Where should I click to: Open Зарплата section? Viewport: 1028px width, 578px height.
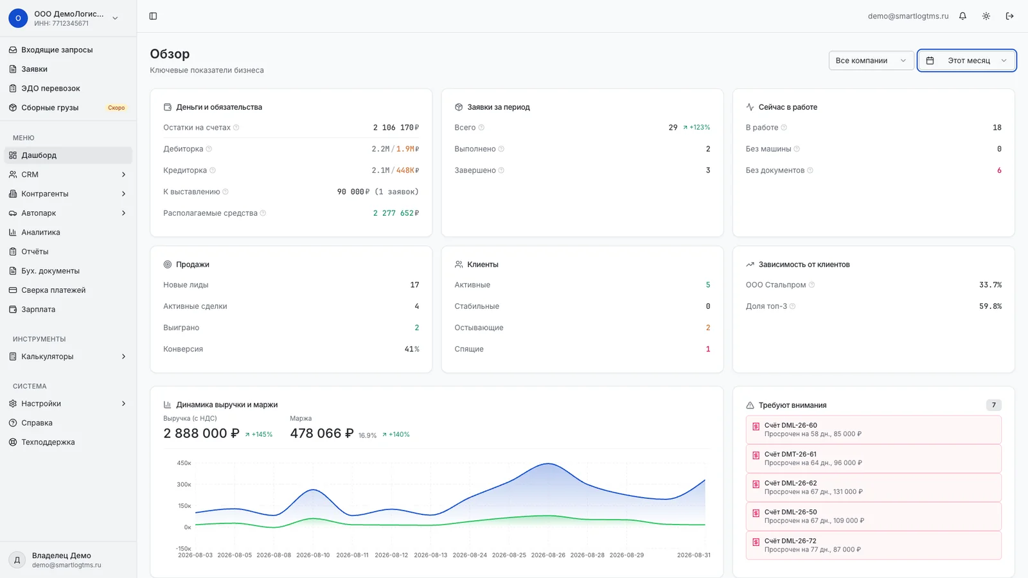(68, 310)
